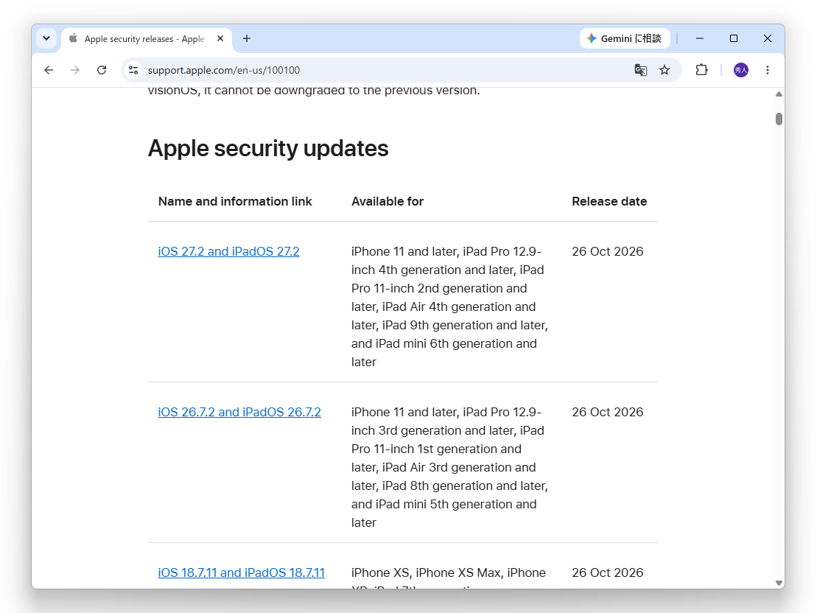Translate this page icon
The height and width of the screenshot is (613, 817).
(x=640, y=70)
